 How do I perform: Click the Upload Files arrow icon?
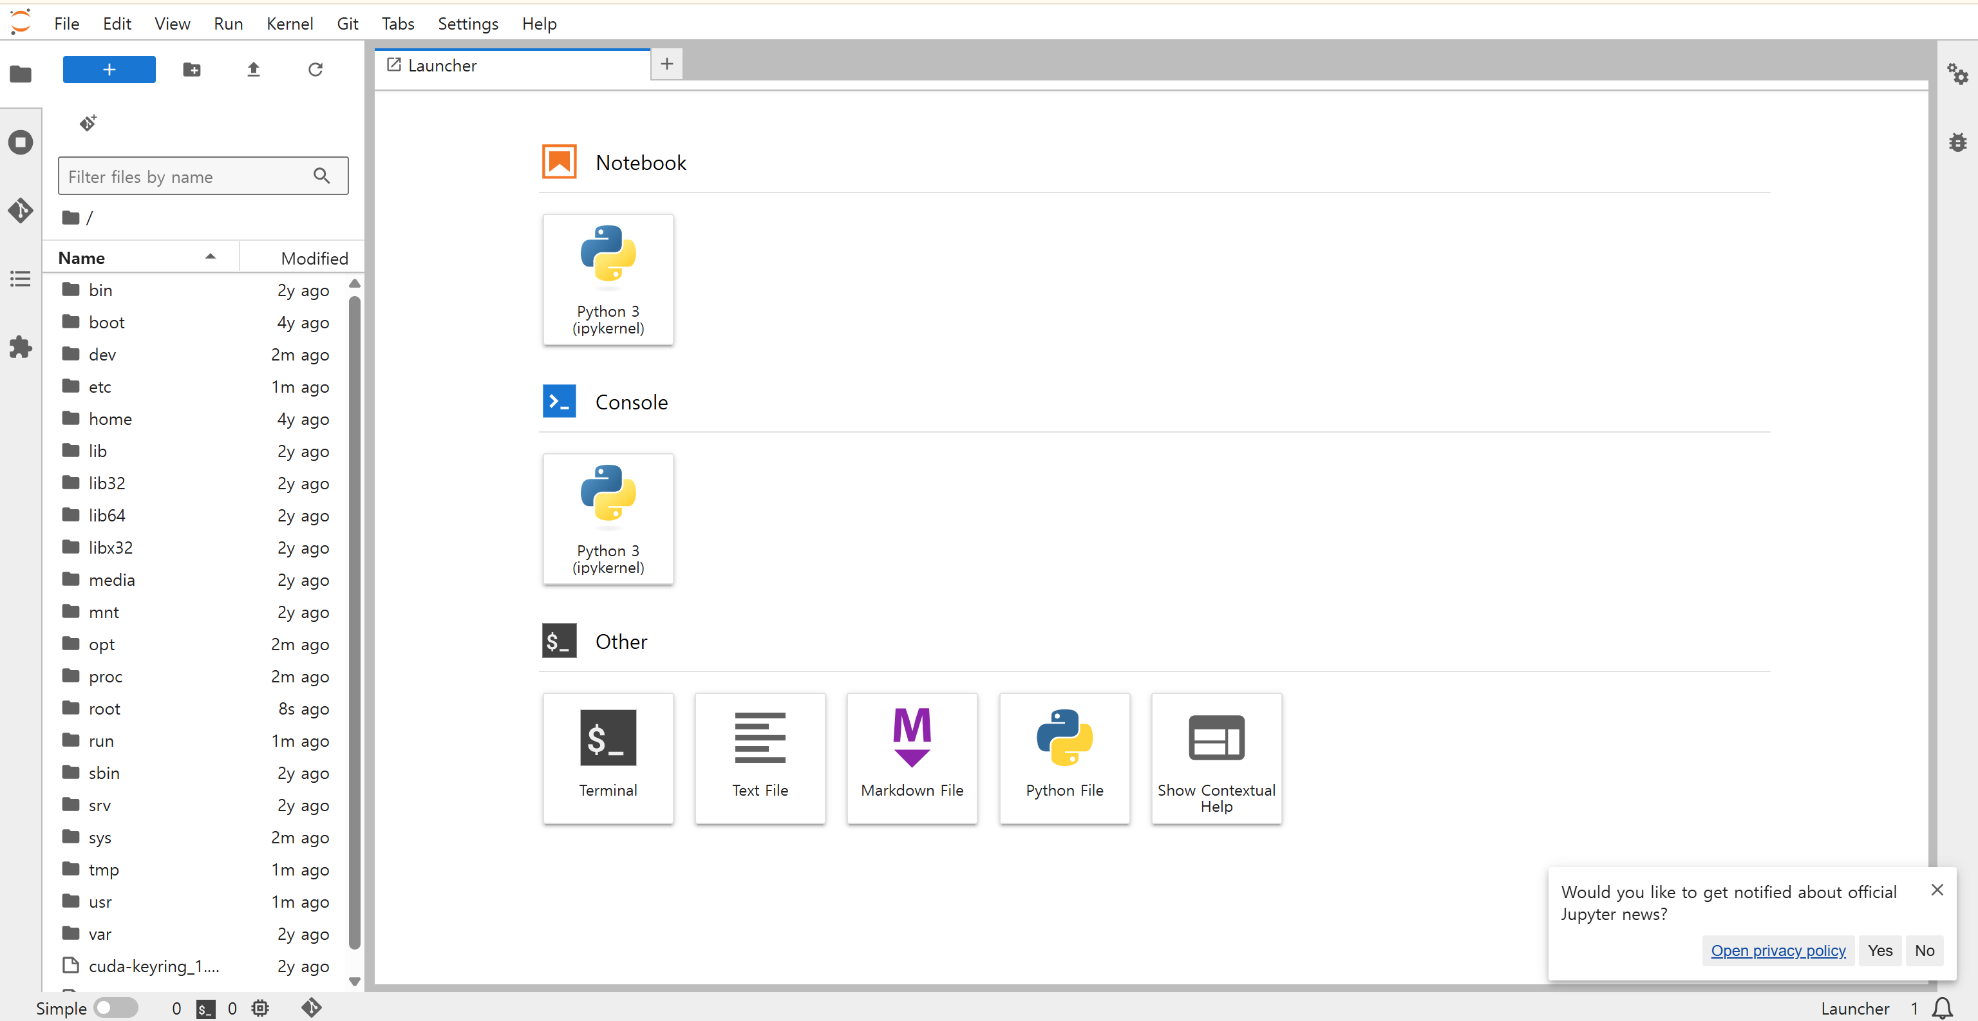click(x=254, y=69)
